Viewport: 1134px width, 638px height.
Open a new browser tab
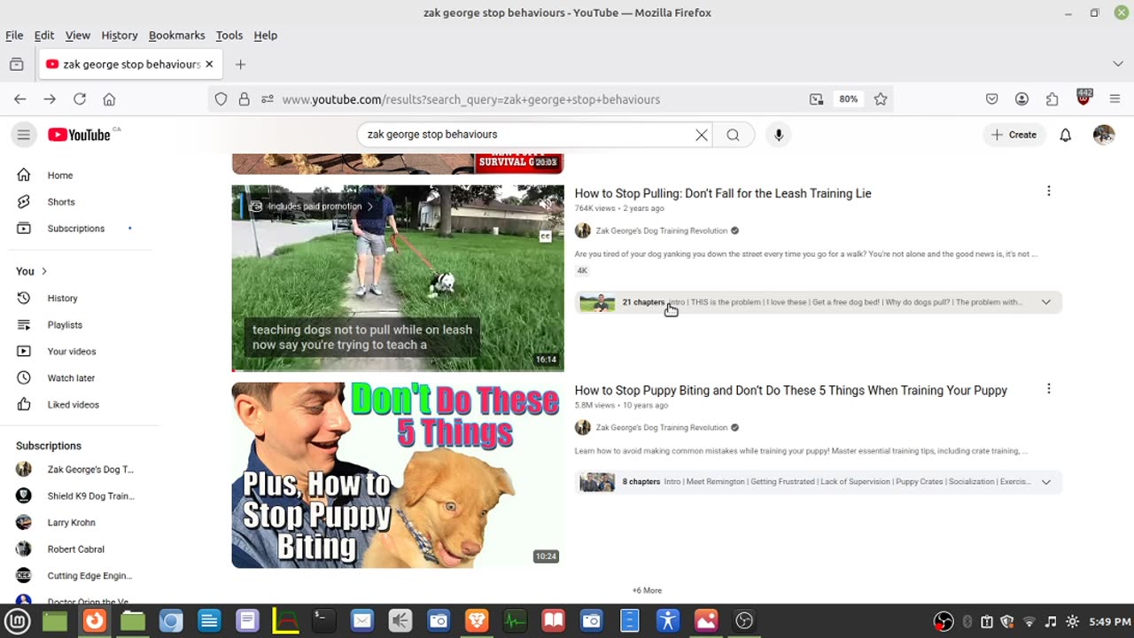[240, 64]
